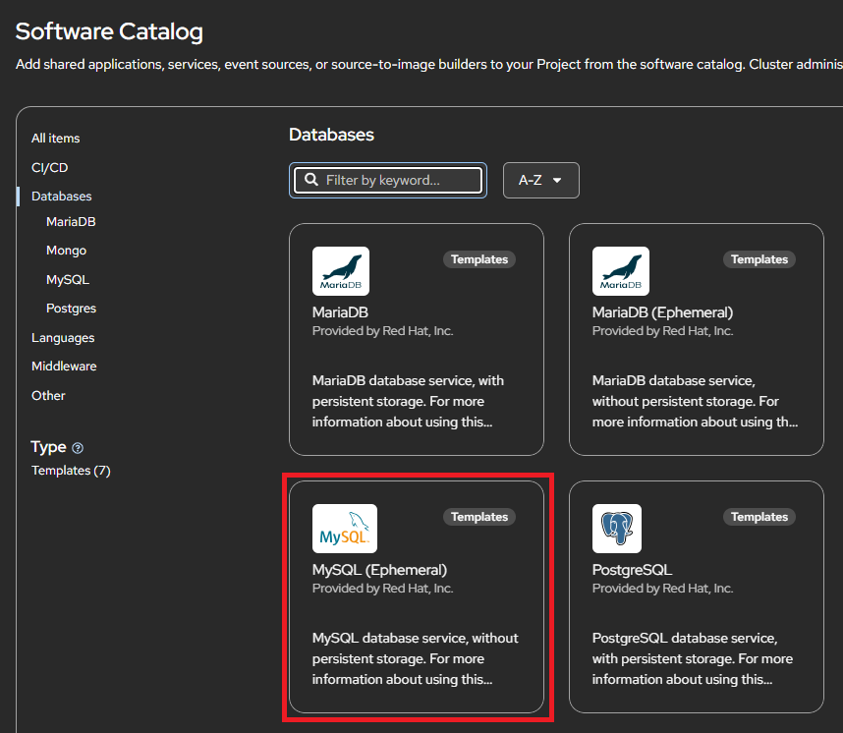The width and height of the screenshot is (843, 733).
Task: Choose the Mongo subcategory
Action: [66, 251]
